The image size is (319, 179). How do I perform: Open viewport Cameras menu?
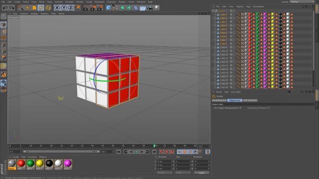24,13
